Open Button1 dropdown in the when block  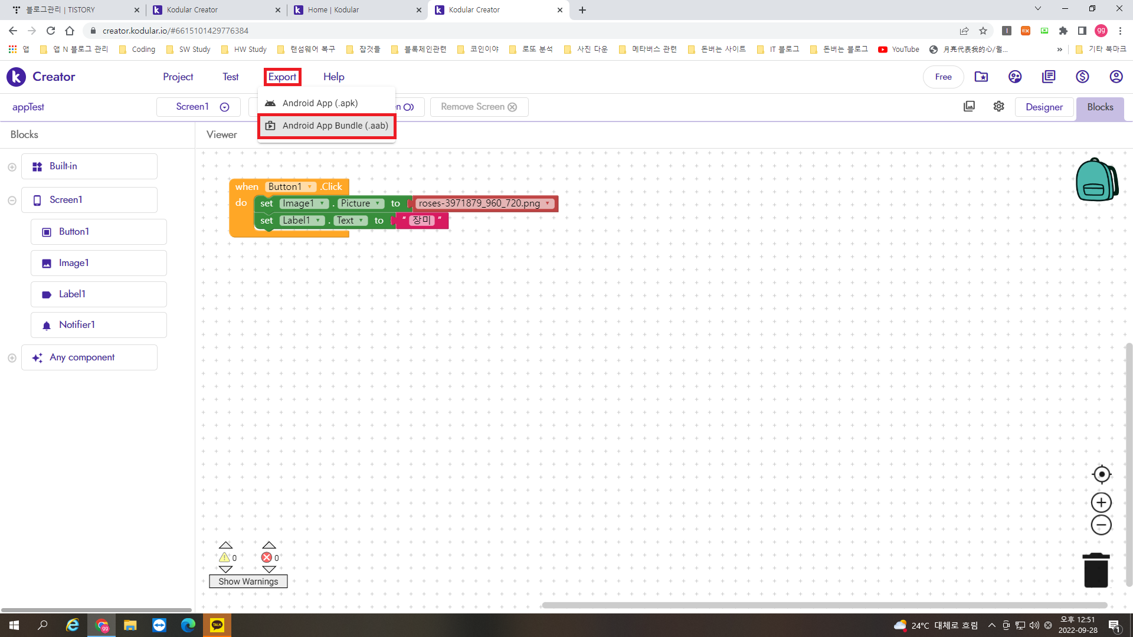(310, 187)
